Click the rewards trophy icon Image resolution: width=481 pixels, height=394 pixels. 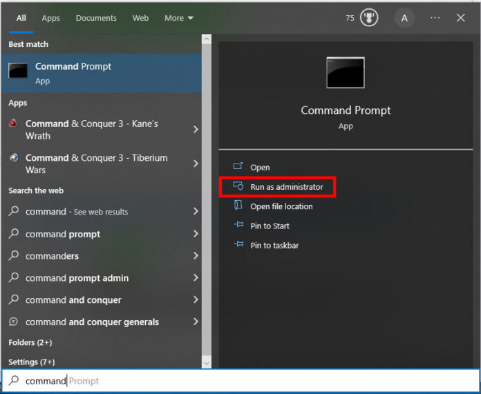pos(369,18)
